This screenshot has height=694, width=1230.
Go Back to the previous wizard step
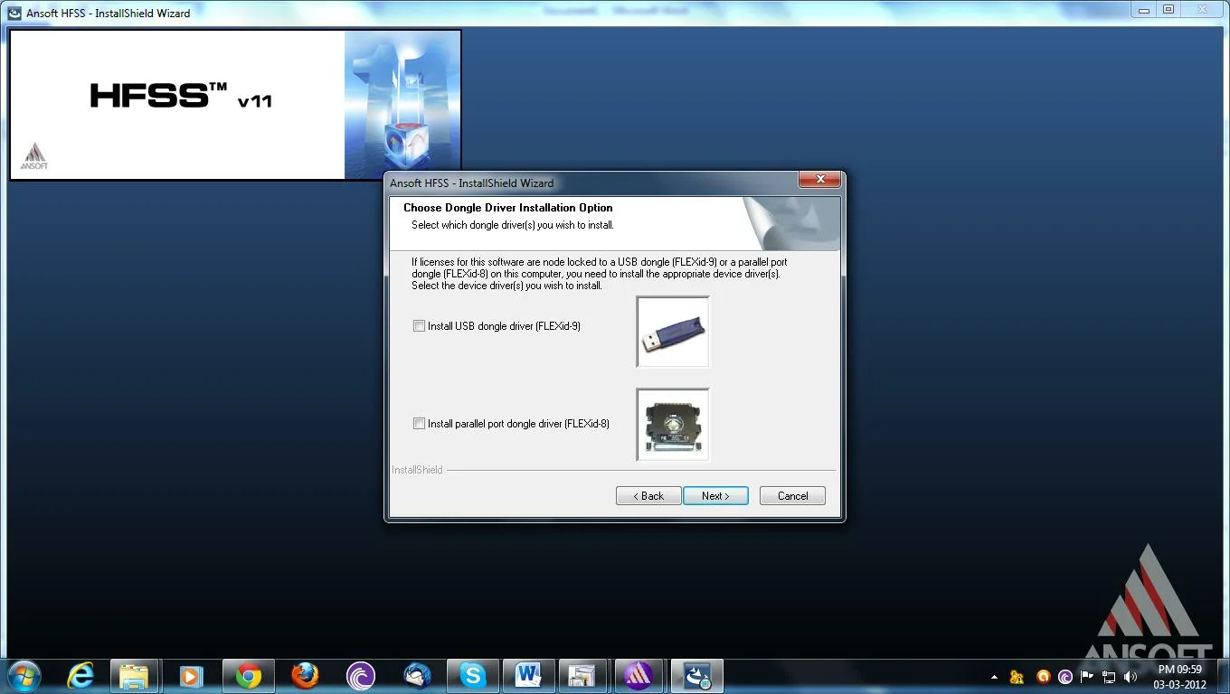click(x=648, y=496)
